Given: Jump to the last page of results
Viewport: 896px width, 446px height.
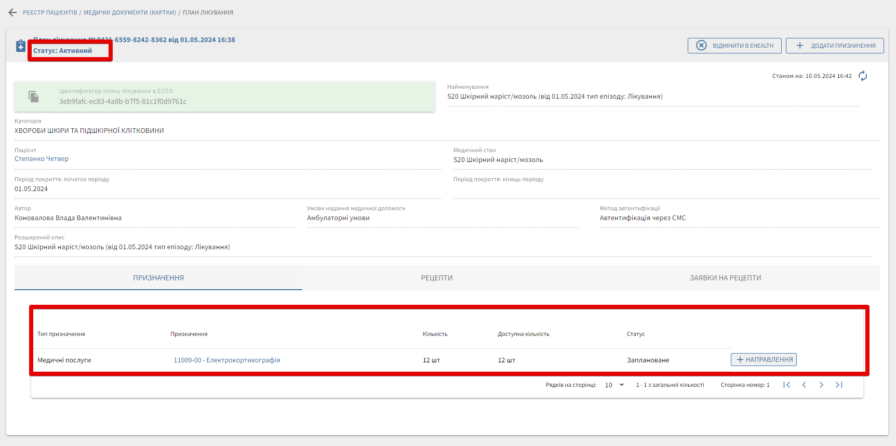Looking at the screenshot, I should pos(839,385).
